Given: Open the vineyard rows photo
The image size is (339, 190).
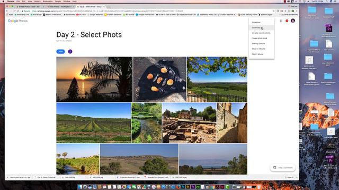Looking at the screenshot, I should point(94,123).
